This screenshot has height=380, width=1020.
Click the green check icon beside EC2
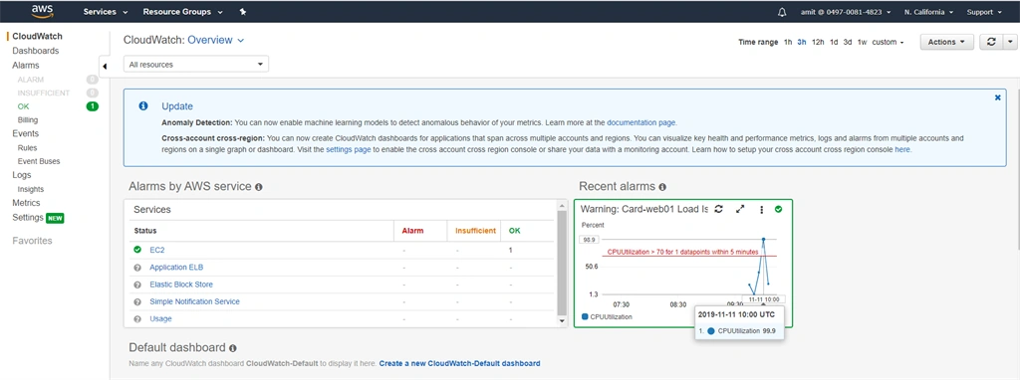tap(137, 250)
